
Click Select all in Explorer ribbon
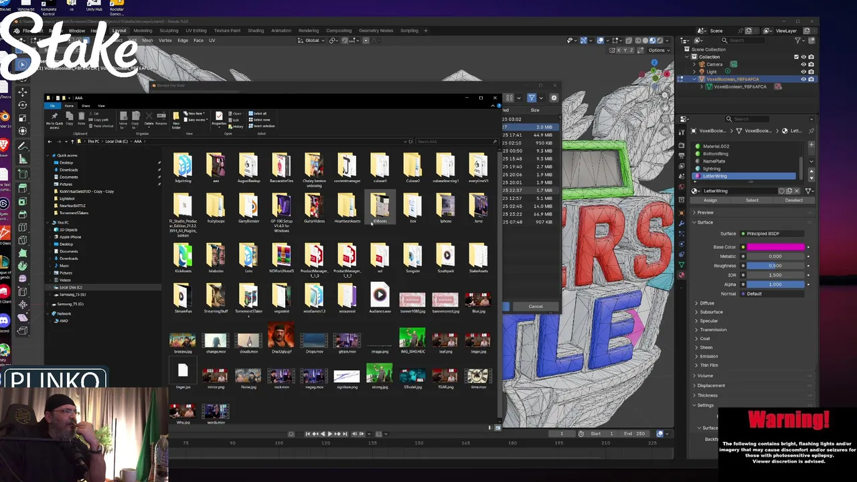(258, 114)
